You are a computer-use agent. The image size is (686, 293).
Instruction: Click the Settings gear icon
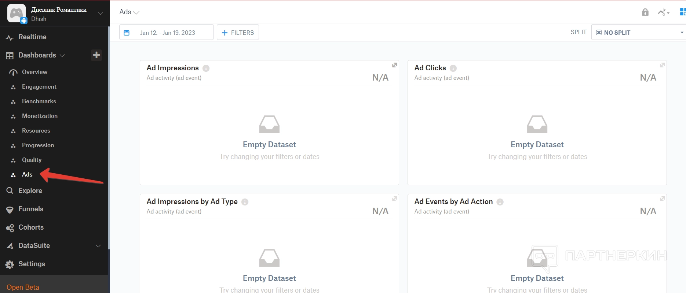(x=10, y=264)
